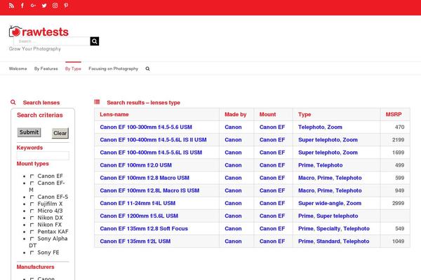Screen dimensions: 421x280
Task: Check the Sony FE mount type
Action: tap(32, 253)
